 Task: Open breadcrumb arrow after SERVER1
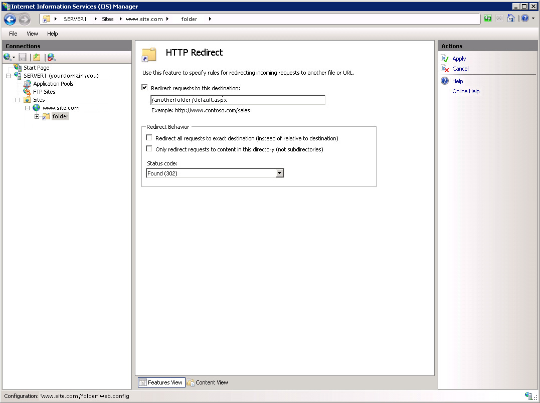95,19
